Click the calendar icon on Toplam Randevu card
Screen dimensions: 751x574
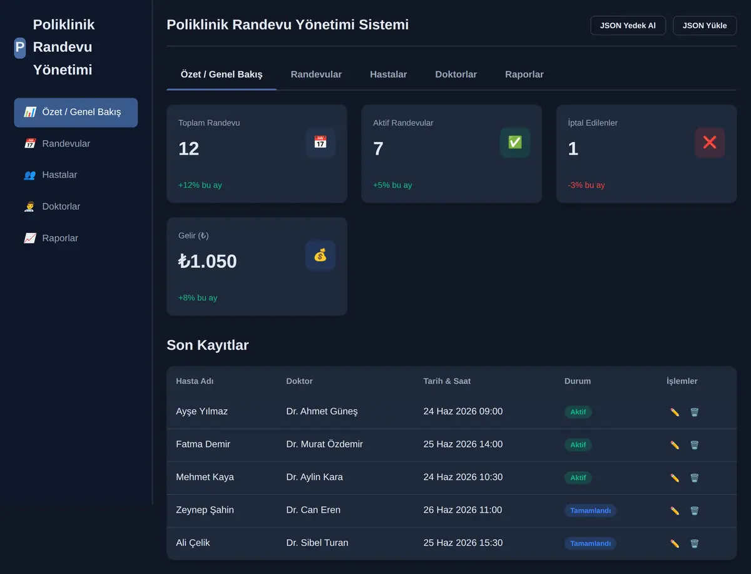coord(320,143)
